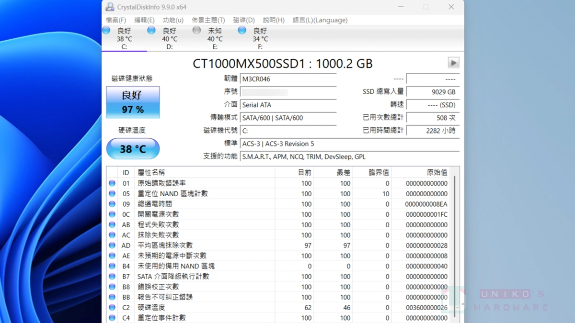This screenshot has height=323, width=575.
Task: Click the 平均區塊抹除次數 attribute name
Action: tap(165, 245)
